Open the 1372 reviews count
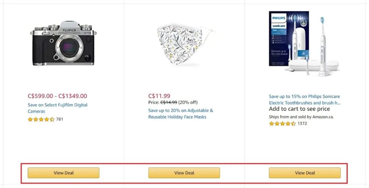 (x=302, y=123)
